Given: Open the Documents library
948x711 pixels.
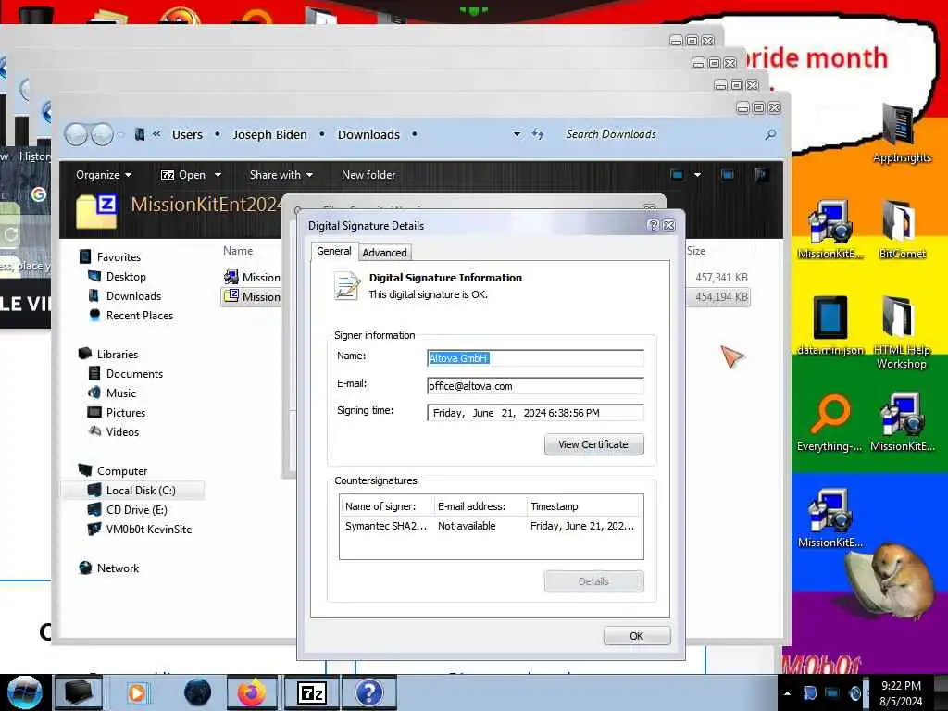Looking at the screenshot, I should pos(134,374).
